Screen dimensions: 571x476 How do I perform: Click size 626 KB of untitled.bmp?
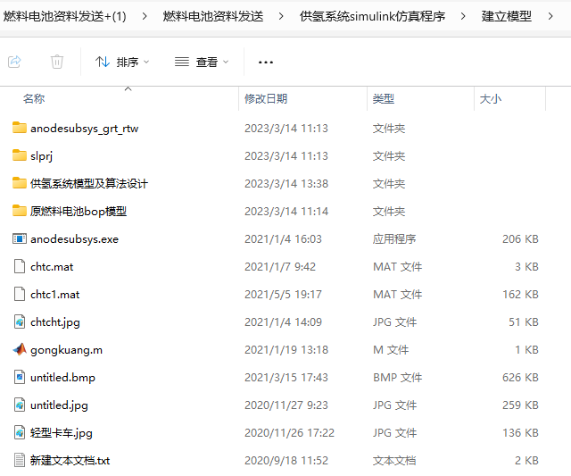[x=520, y=378]
